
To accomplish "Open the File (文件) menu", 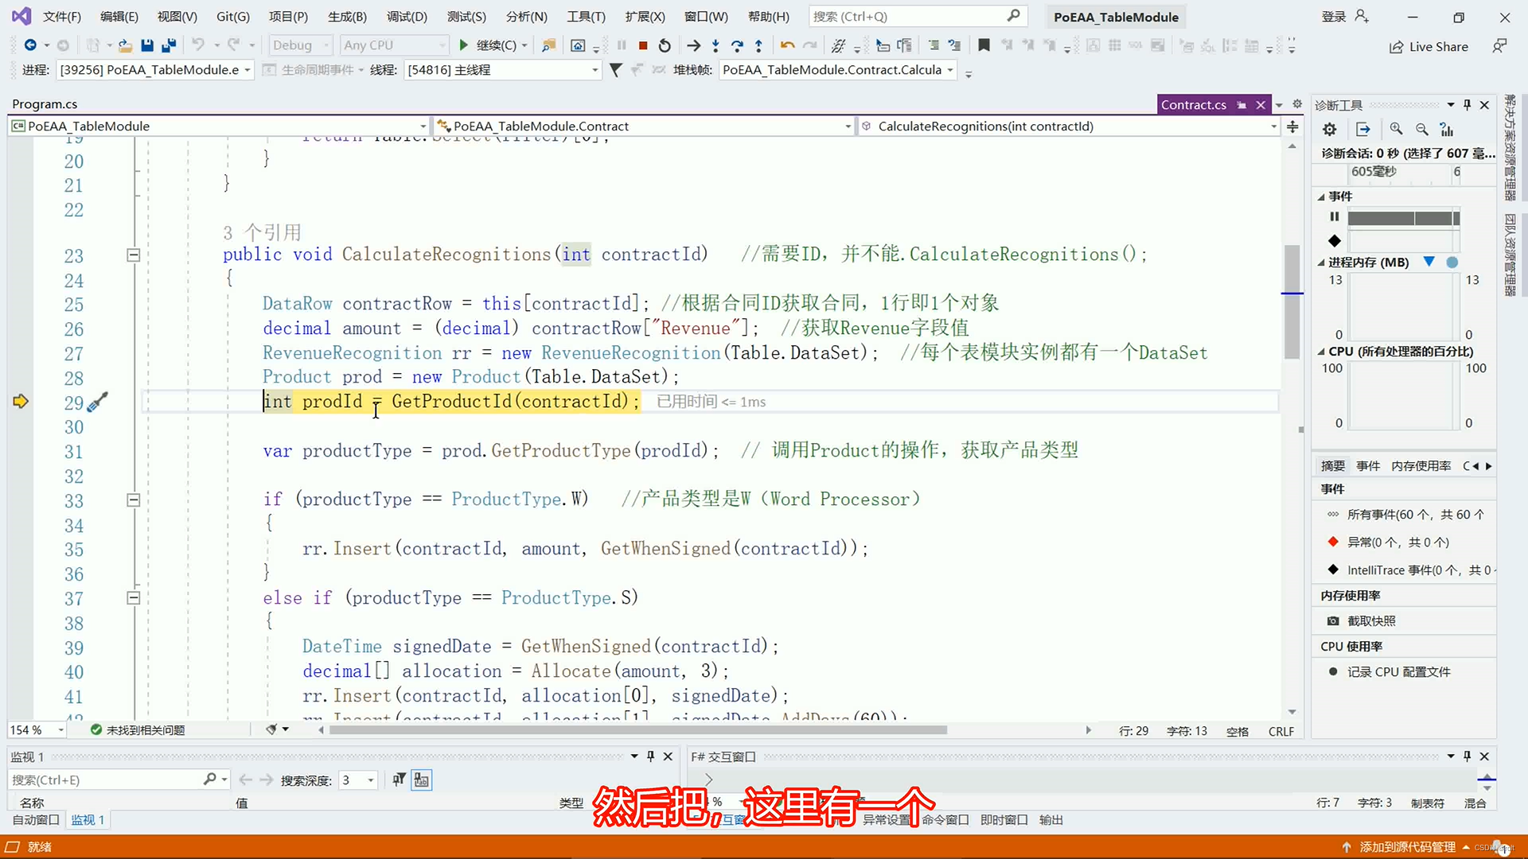I will click(61, 17).
